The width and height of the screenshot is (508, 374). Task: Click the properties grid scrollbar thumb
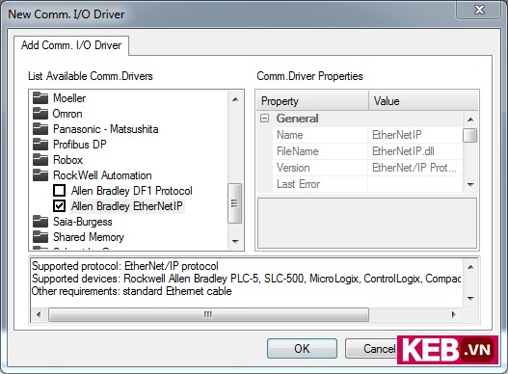pos(469,136)
